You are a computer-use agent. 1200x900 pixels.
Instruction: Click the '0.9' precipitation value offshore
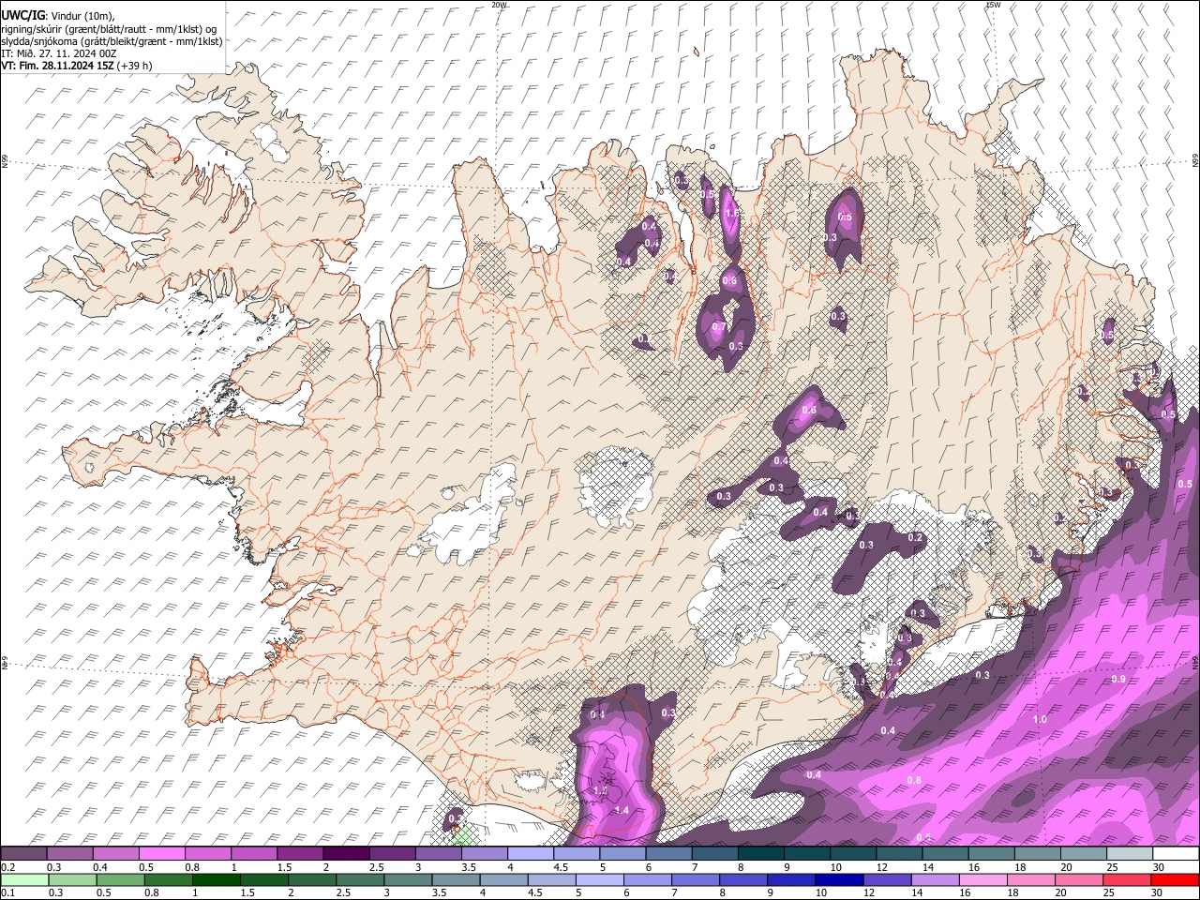[1118, 679]
